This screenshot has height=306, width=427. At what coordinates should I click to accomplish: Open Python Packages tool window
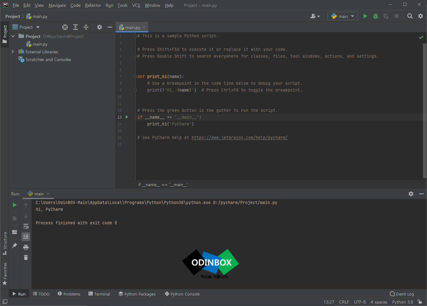click(x=137, y=294)
